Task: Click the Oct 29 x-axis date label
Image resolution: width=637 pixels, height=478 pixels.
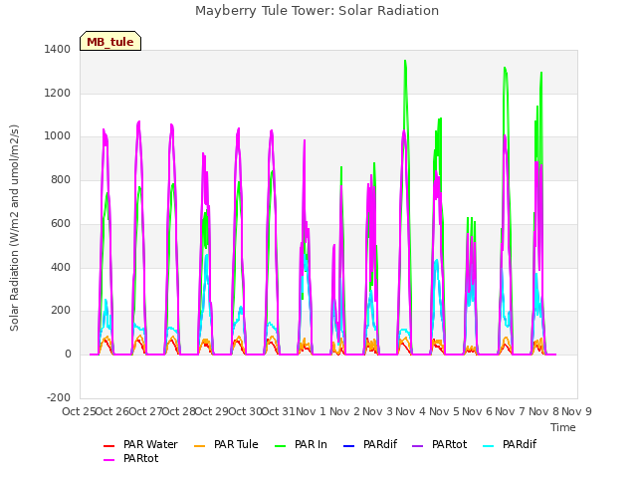Action: click(x=212, y=411)
